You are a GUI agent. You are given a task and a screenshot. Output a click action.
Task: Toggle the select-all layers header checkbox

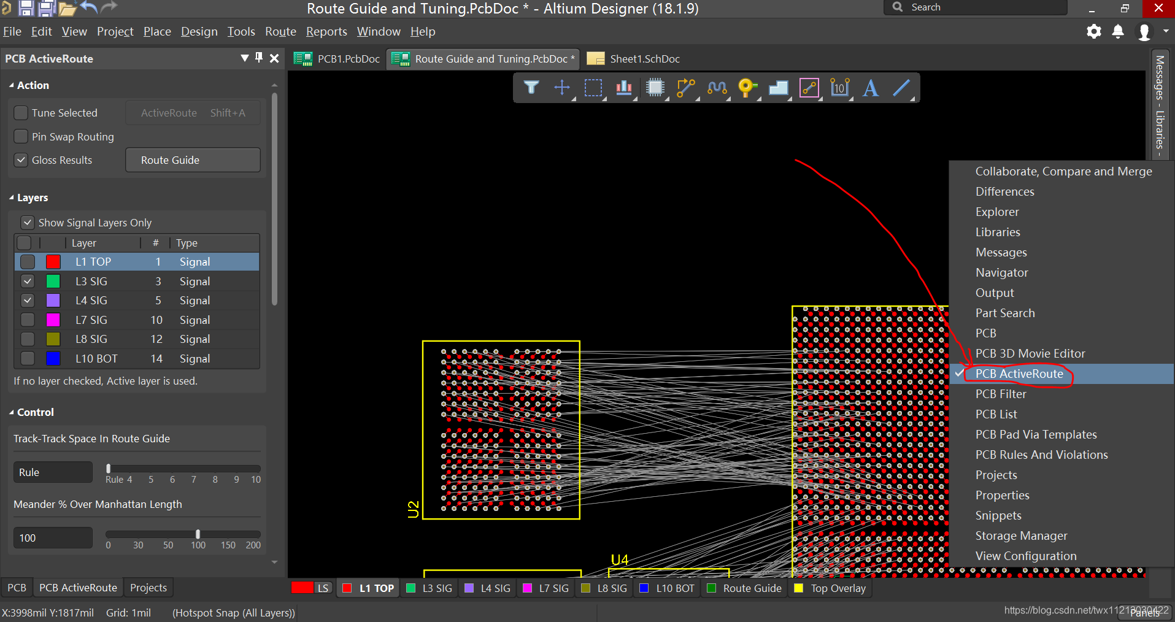[24, 243]
